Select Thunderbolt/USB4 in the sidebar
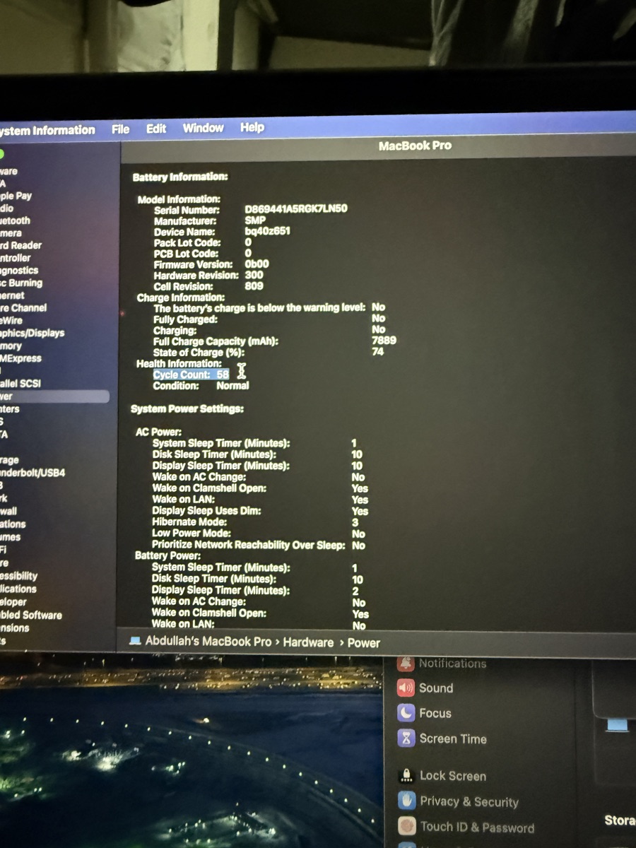The image size is (636, 848). click(x=33, y=472)
